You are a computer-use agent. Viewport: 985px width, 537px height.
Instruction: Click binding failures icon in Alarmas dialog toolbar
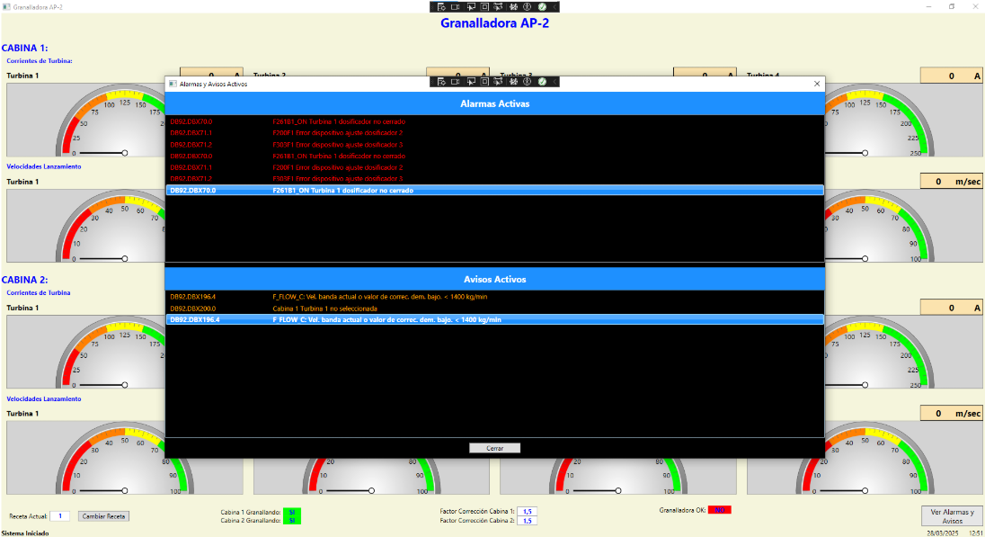point(513,82)
